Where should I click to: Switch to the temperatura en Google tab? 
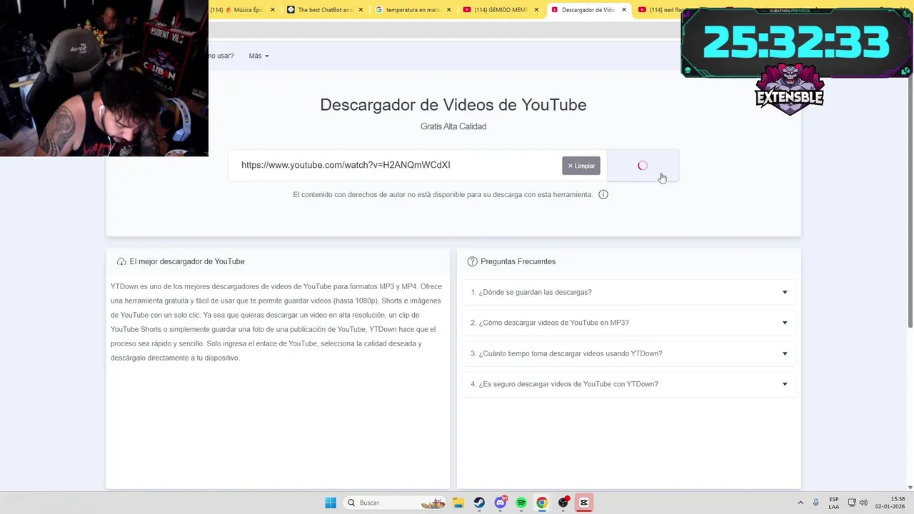pyautogui.click(x=413, y=10)
